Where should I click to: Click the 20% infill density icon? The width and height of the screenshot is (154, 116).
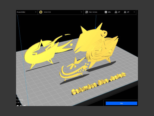click(106, 12)
